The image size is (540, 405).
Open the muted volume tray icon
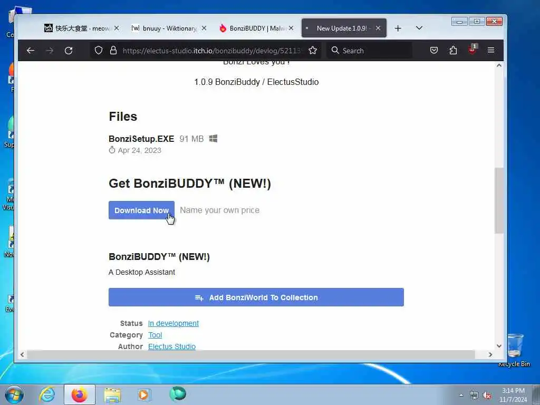pyautogui.click(x=487, y=396)
